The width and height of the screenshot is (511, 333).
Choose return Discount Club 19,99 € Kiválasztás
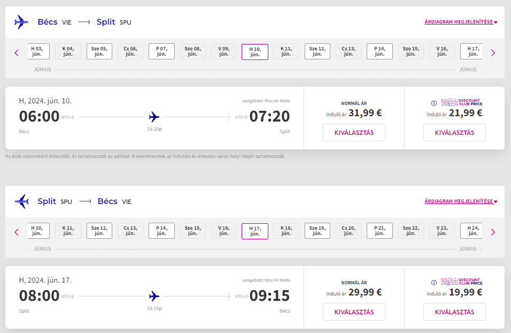point(455,312)
